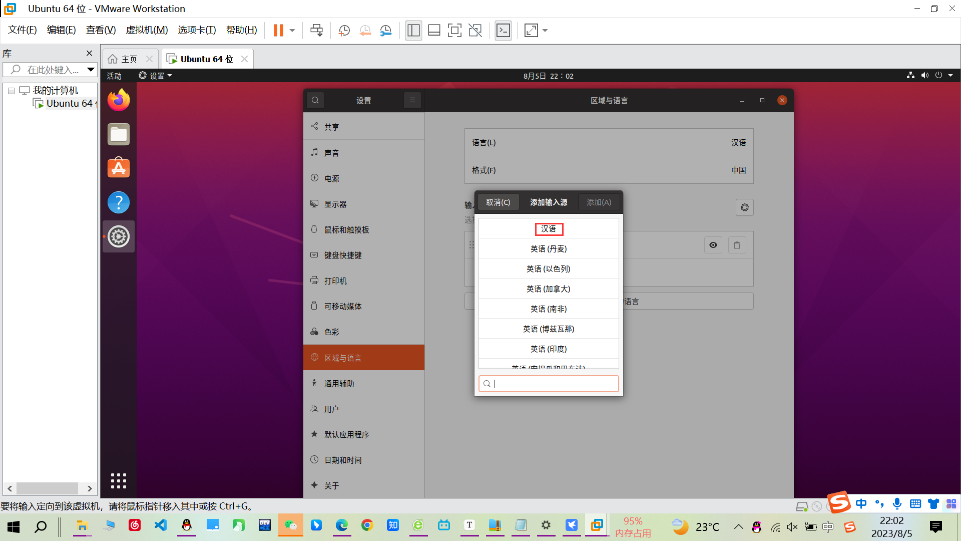The height and width of the screenshot is (541, 961).
Task: Open the 虚拟机(M) menu
Action: (x=147, y=30)
